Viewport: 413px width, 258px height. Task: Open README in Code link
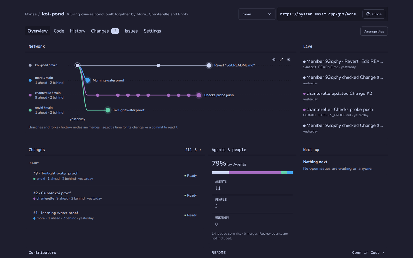368,253
